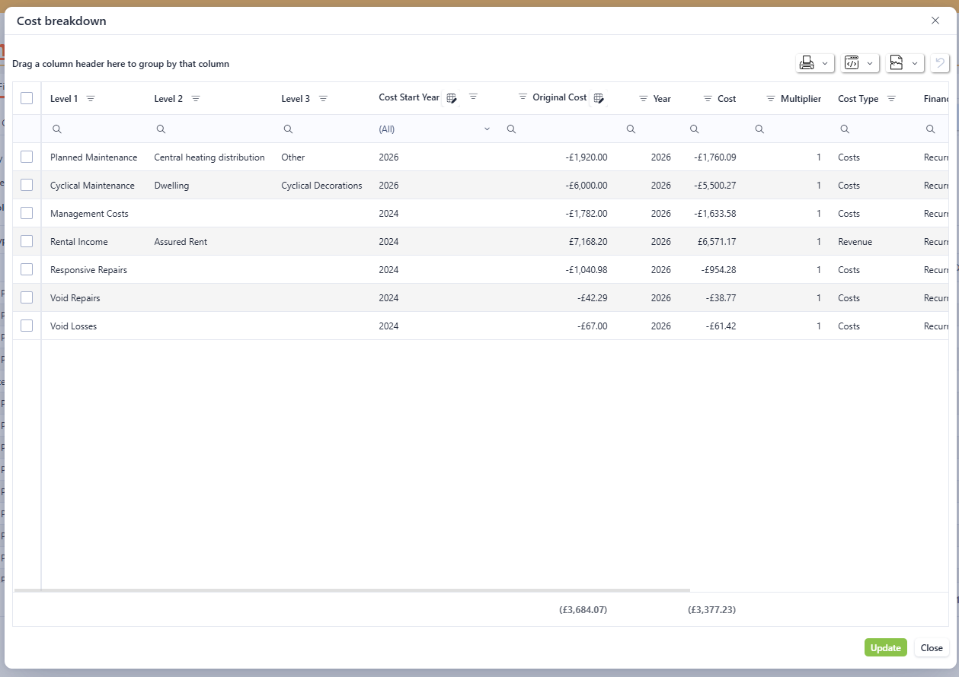Expand the Cost Start Year (All) filter dropdown
Screen dimensions: 959x677
tap(487, 129)
